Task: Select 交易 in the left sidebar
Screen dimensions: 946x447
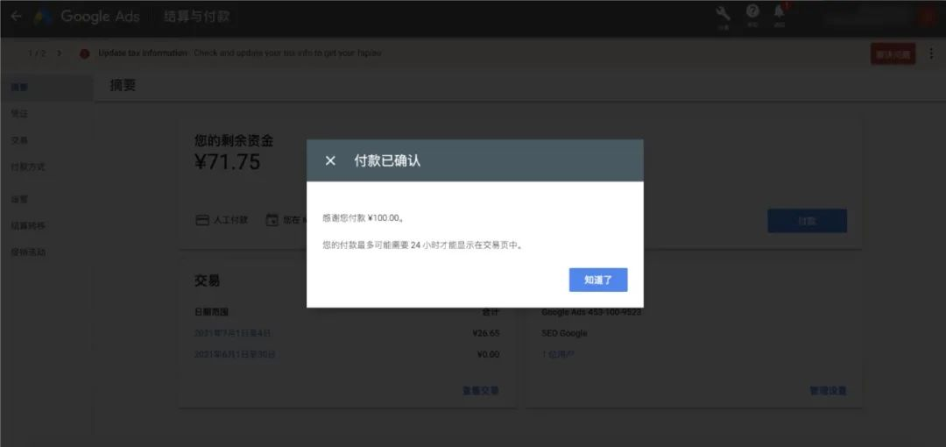Action: [19, 140]
